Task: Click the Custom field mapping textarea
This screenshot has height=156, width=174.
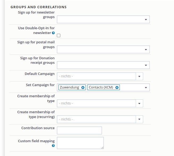Action: pos(80,143)
